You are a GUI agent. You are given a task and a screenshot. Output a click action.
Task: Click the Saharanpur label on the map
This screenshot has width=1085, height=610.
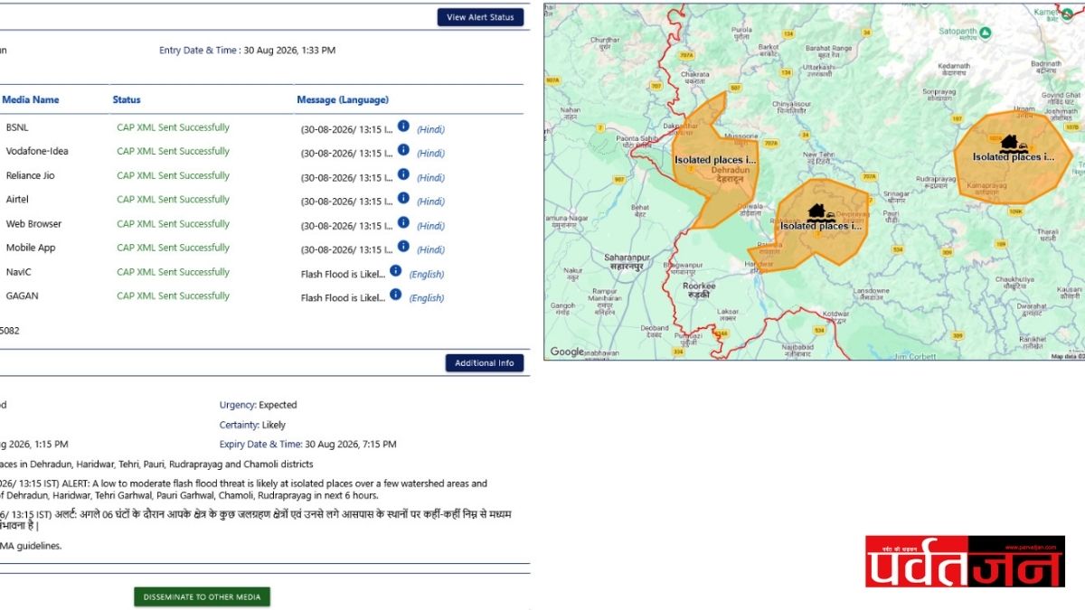628,262
